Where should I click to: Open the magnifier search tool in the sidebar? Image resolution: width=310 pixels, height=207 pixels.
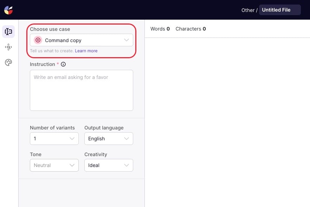[x=8, y=47]
